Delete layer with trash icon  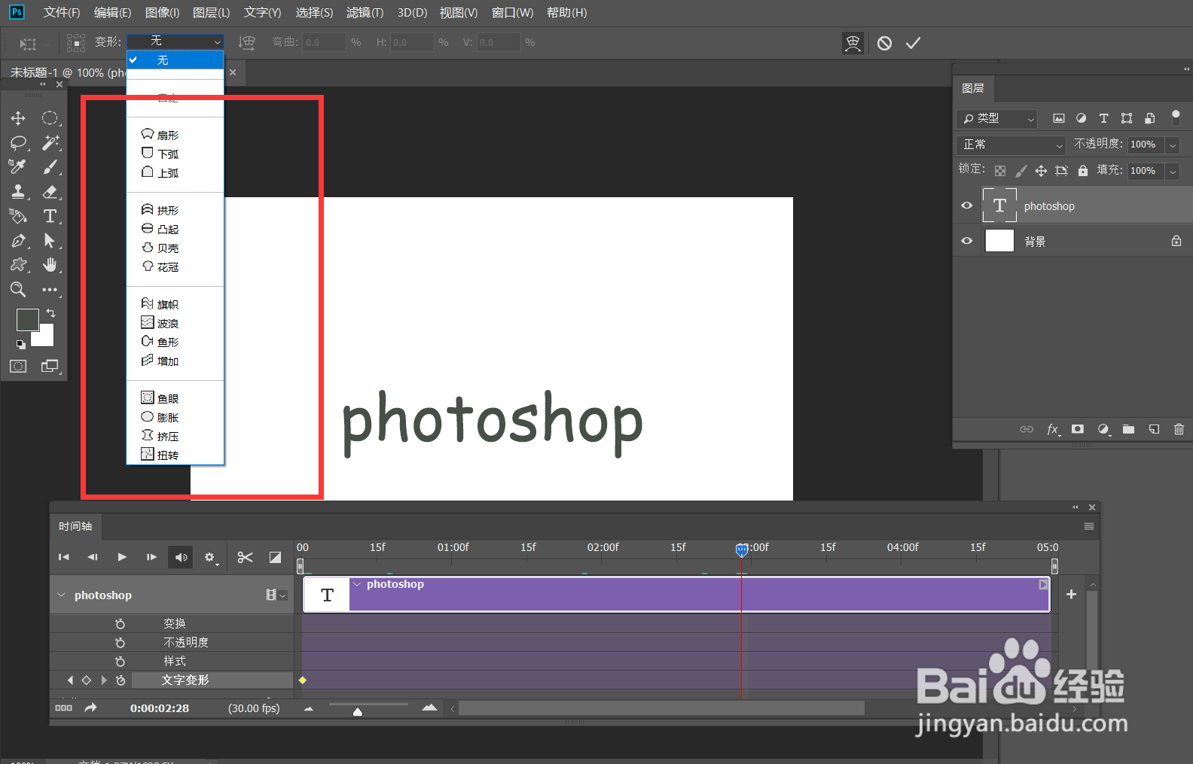pyautogui.click(x=1179, y=429)
